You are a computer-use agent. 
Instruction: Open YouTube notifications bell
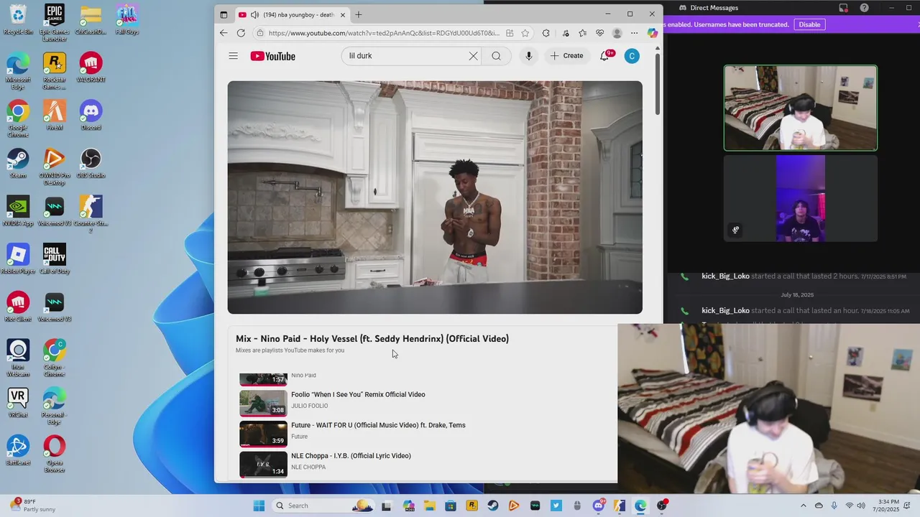coord(605,56)
